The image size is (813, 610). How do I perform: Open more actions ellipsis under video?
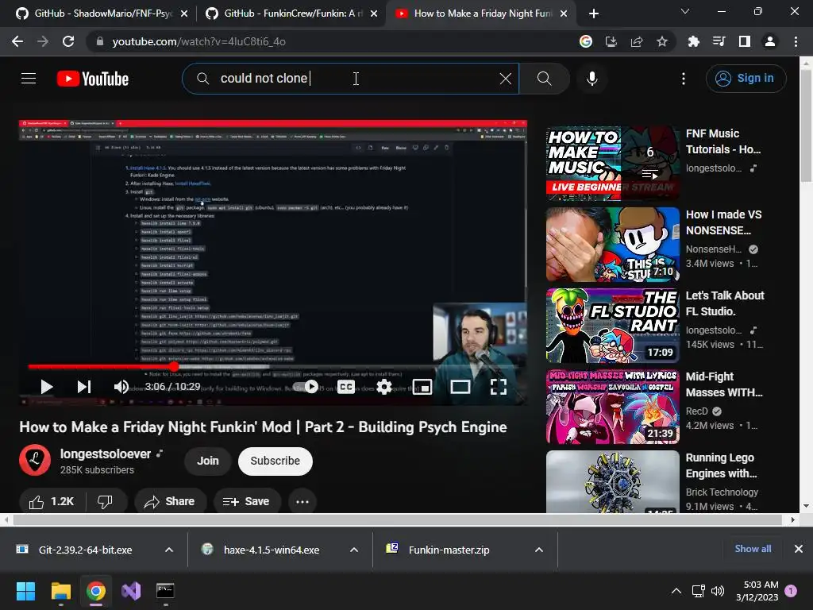click(302, 502)
